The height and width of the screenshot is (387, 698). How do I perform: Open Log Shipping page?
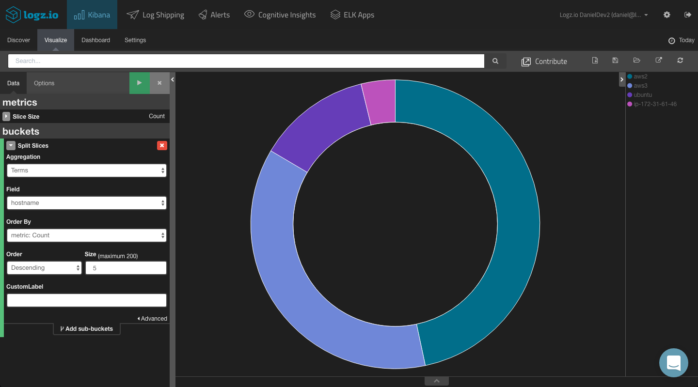click(155, 15)
